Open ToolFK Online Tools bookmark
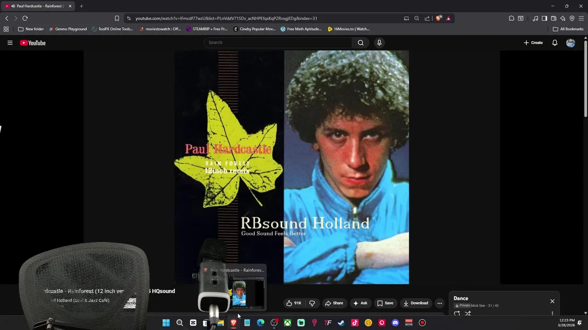The width and height of the screenshot is (588, 330). point(112,29)
